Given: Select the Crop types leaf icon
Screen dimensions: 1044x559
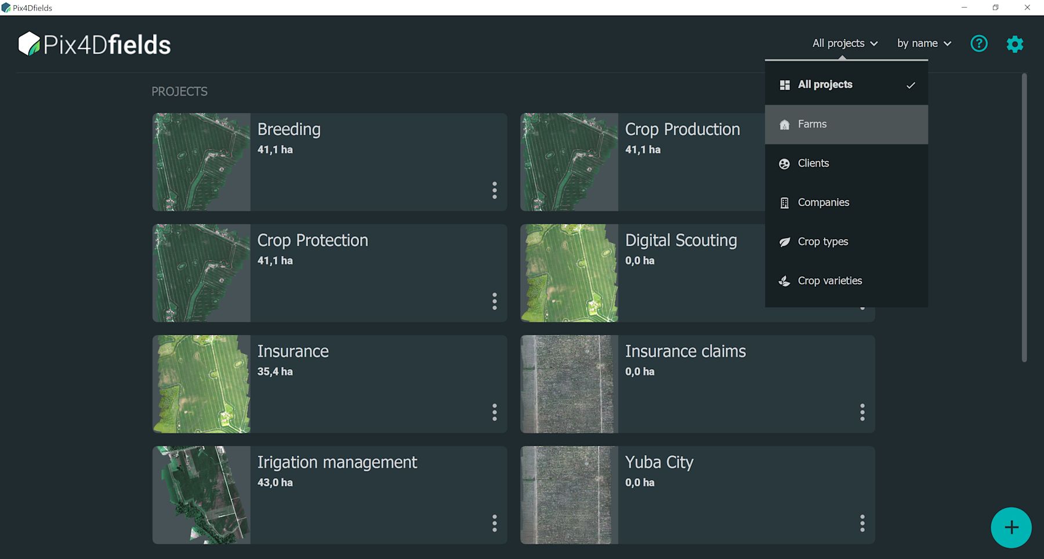Looking at the screenshot, I should pyautogui.click(x=785, y=241).
